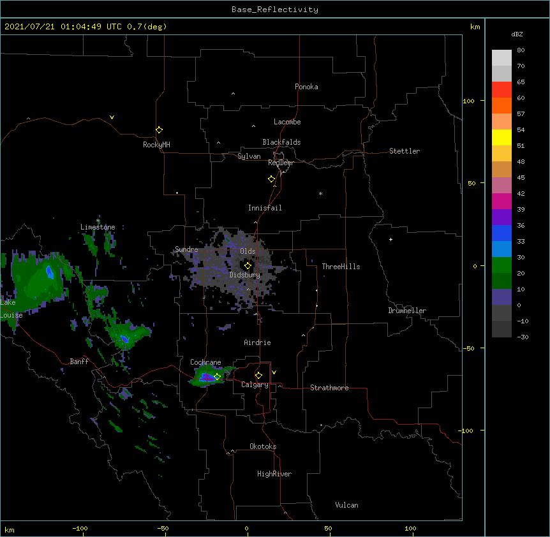Pick the red 60–65 dBZ legend band
Image resolution: width=550 pixels, height=537 pixels.
pos(502,90)
